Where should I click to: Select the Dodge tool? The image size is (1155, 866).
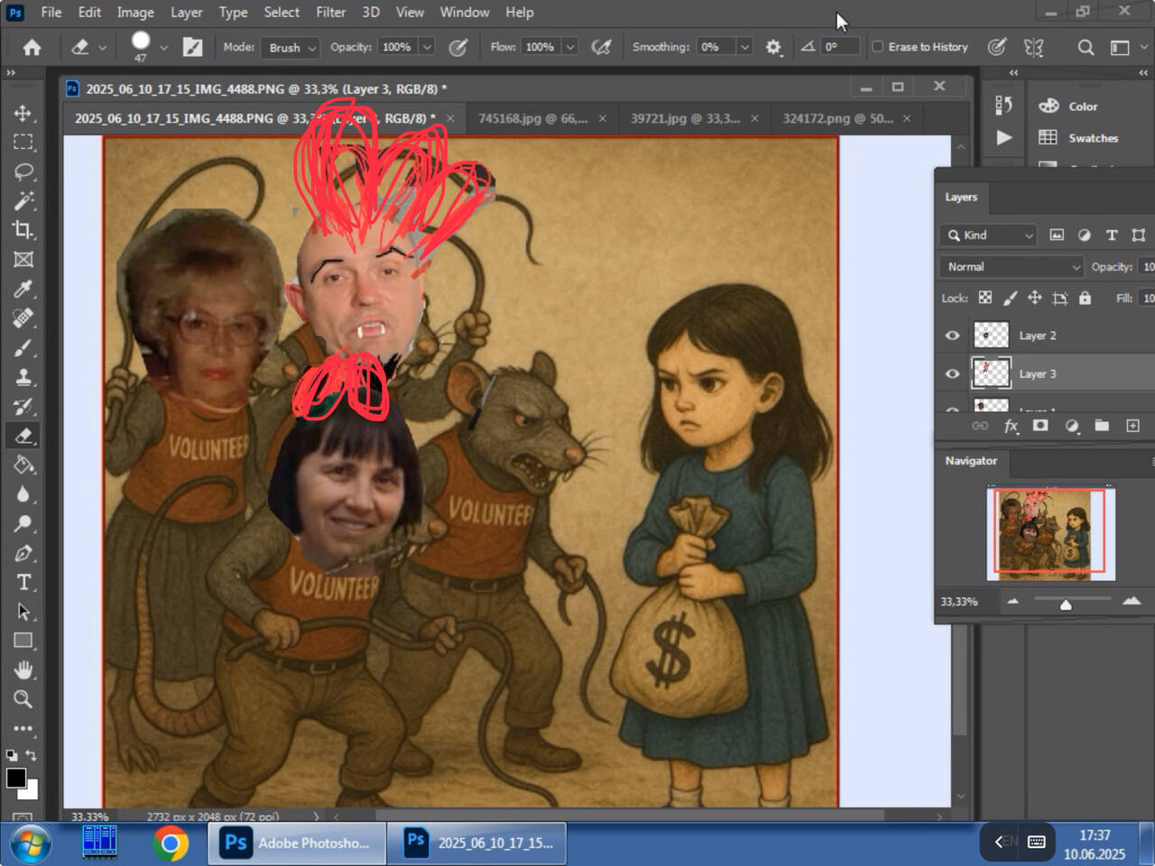pos(23,523)
